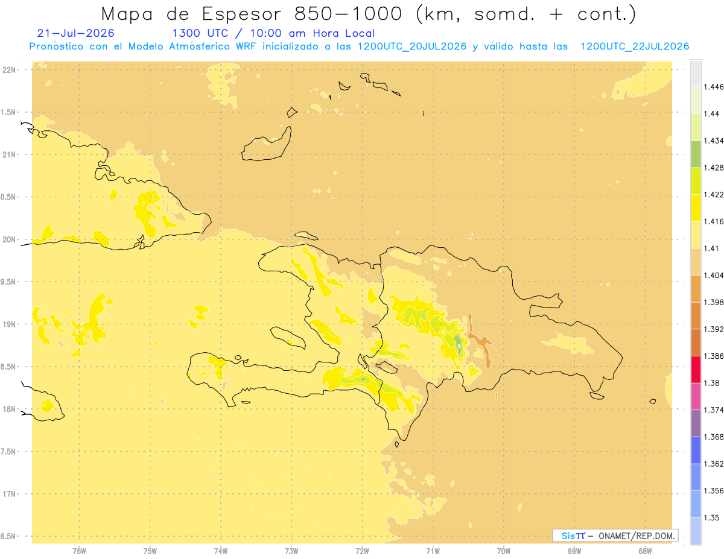The image size is (724, 559).
Task: Select the colorbar value '1.416'
Action: [713, 222]
